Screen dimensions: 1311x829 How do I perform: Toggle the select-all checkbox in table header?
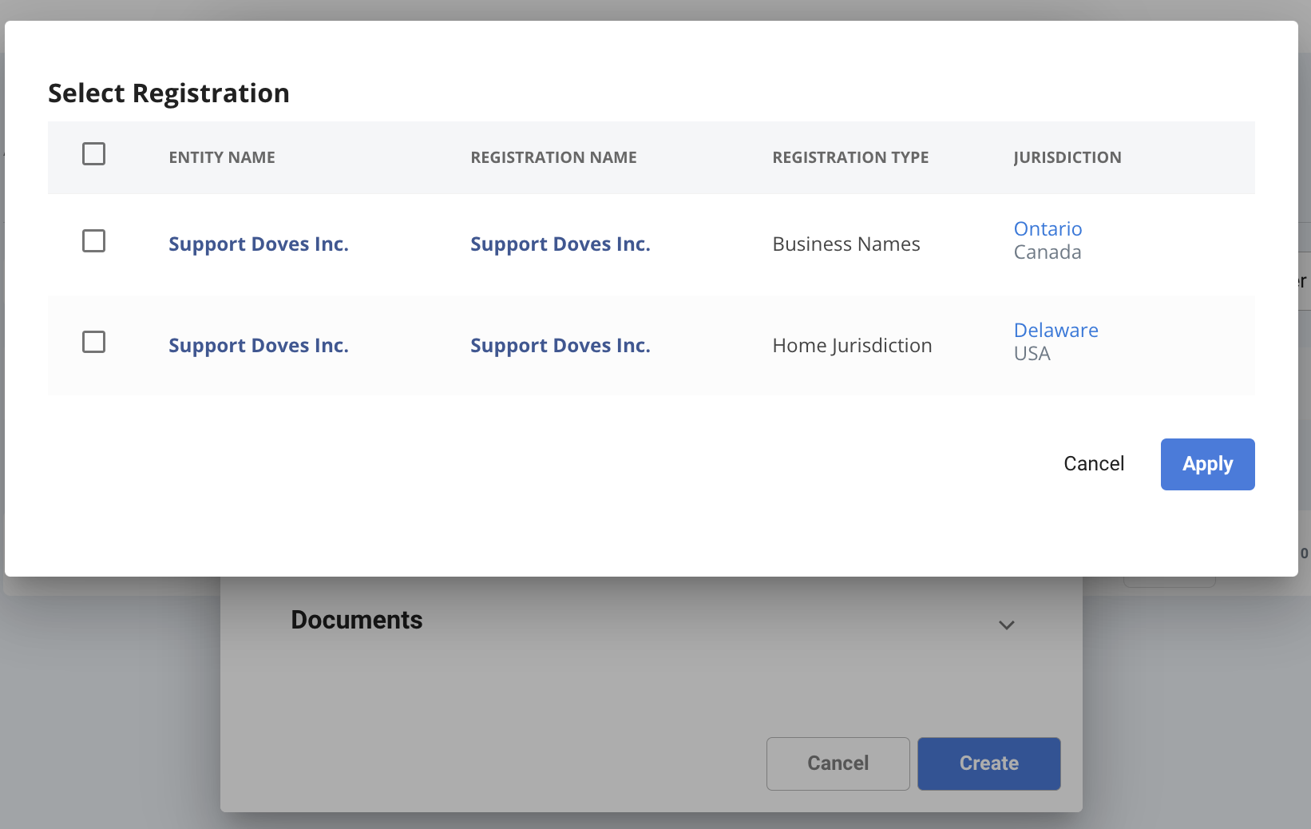coord(93,154)
